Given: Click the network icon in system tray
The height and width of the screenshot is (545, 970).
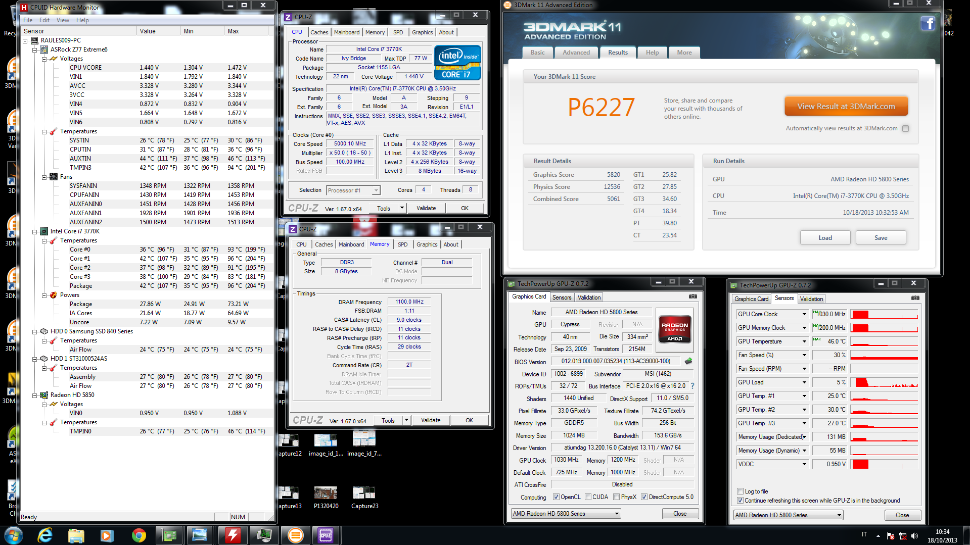Looking at the screenshot, I should (902, 536).
